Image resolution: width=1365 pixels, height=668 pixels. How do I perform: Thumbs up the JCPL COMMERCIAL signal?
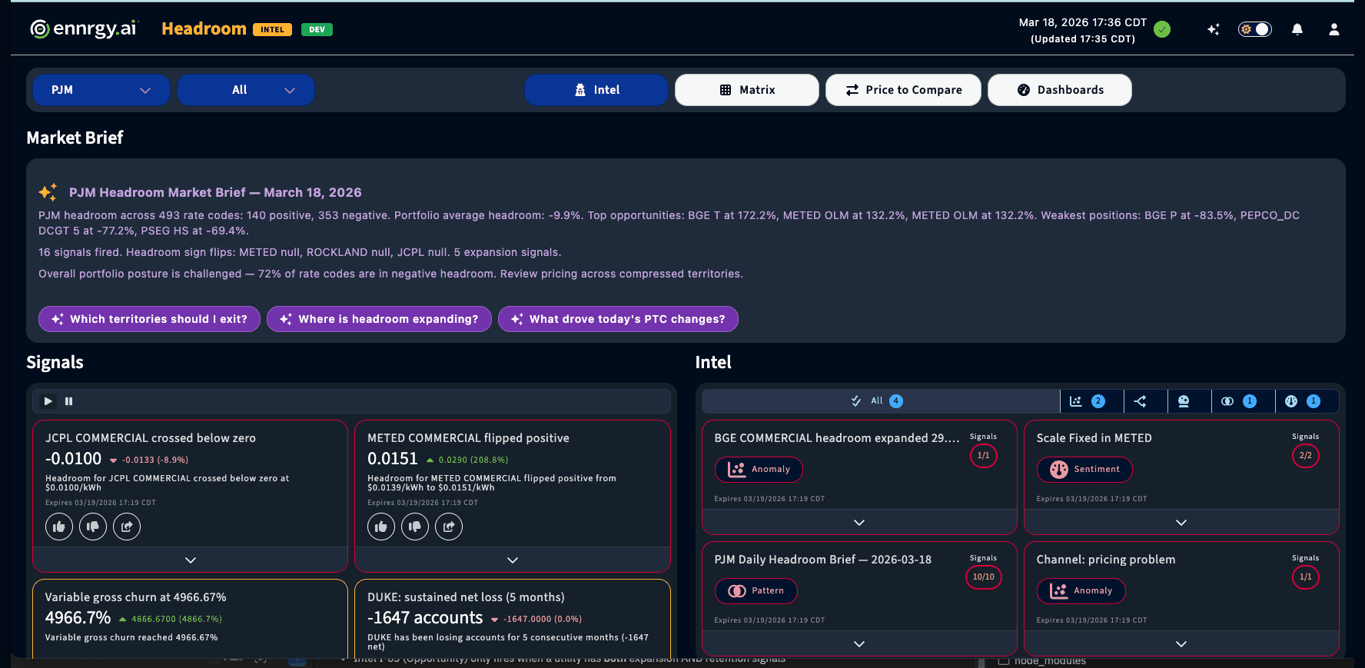tap(59, 527)
